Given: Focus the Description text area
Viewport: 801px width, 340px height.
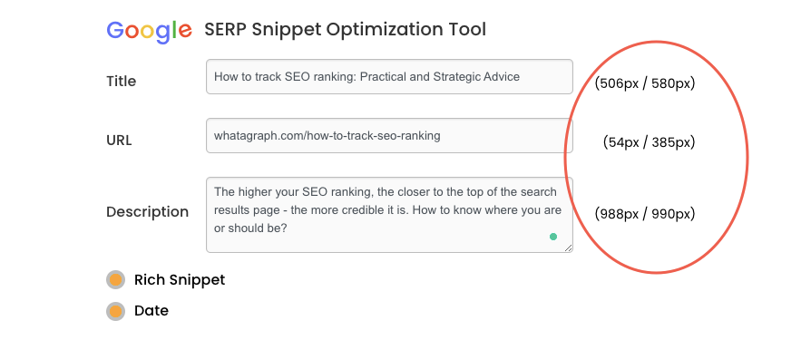Looking at the screenshot, I should click(389, 215).
